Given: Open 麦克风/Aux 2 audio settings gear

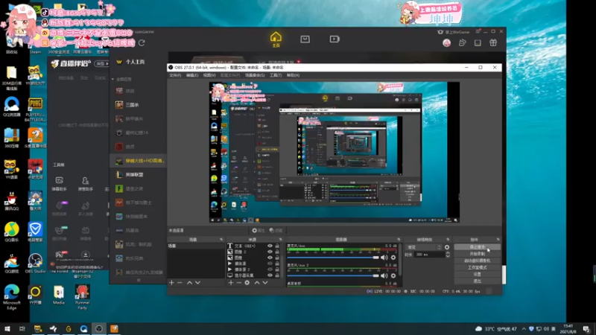Looking at the screenshot, I should coord(393,275).
